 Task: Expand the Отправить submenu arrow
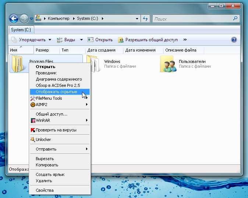point(87,149)
